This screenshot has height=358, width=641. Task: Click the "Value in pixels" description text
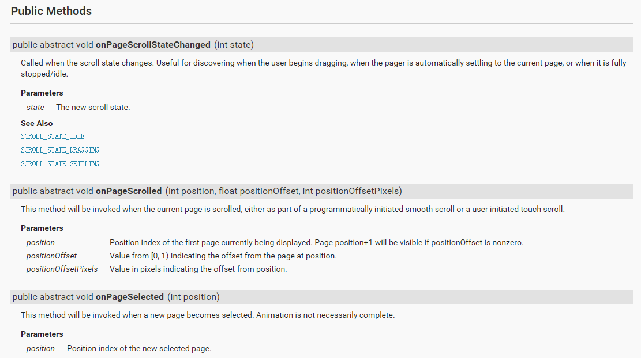click(x=198, y=269)
